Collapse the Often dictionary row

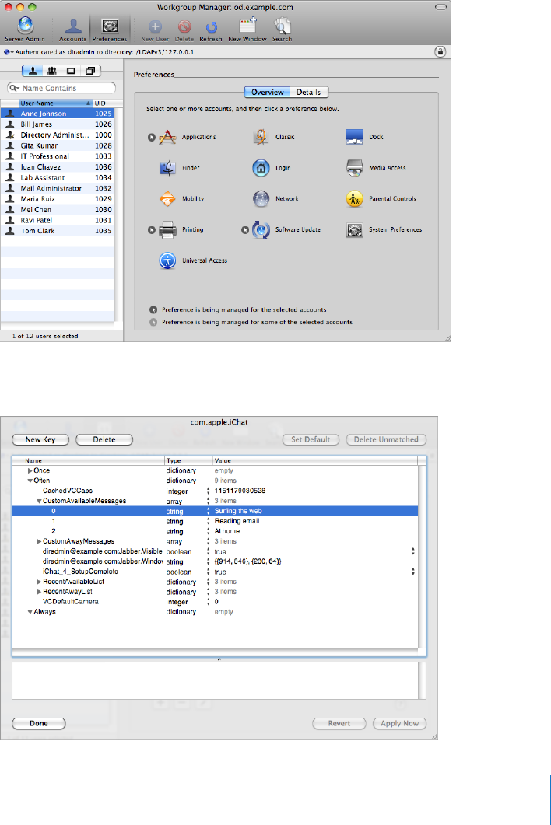tap(30, 481)
